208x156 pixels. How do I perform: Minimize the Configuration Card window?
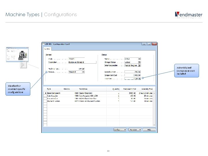pyautogui.click(x=144, y=44)
